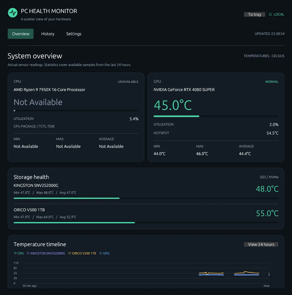The height and width of the screenshot is (295, 292).
Task: Click the 'KINGSTON SNV2S2000G' drive name
Action: tap(36, 186)
